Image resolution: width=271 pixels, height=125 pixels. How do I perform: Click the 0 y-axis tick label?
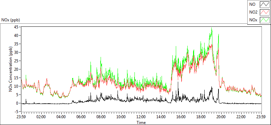click(x=17, y=103)
